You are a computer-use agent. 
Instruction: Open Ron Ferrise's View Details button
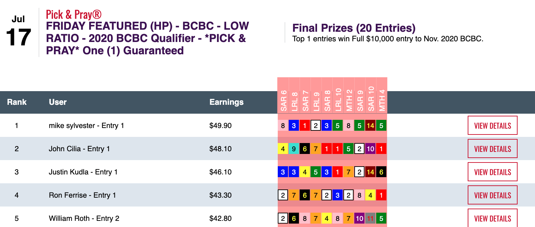(492, 195)
